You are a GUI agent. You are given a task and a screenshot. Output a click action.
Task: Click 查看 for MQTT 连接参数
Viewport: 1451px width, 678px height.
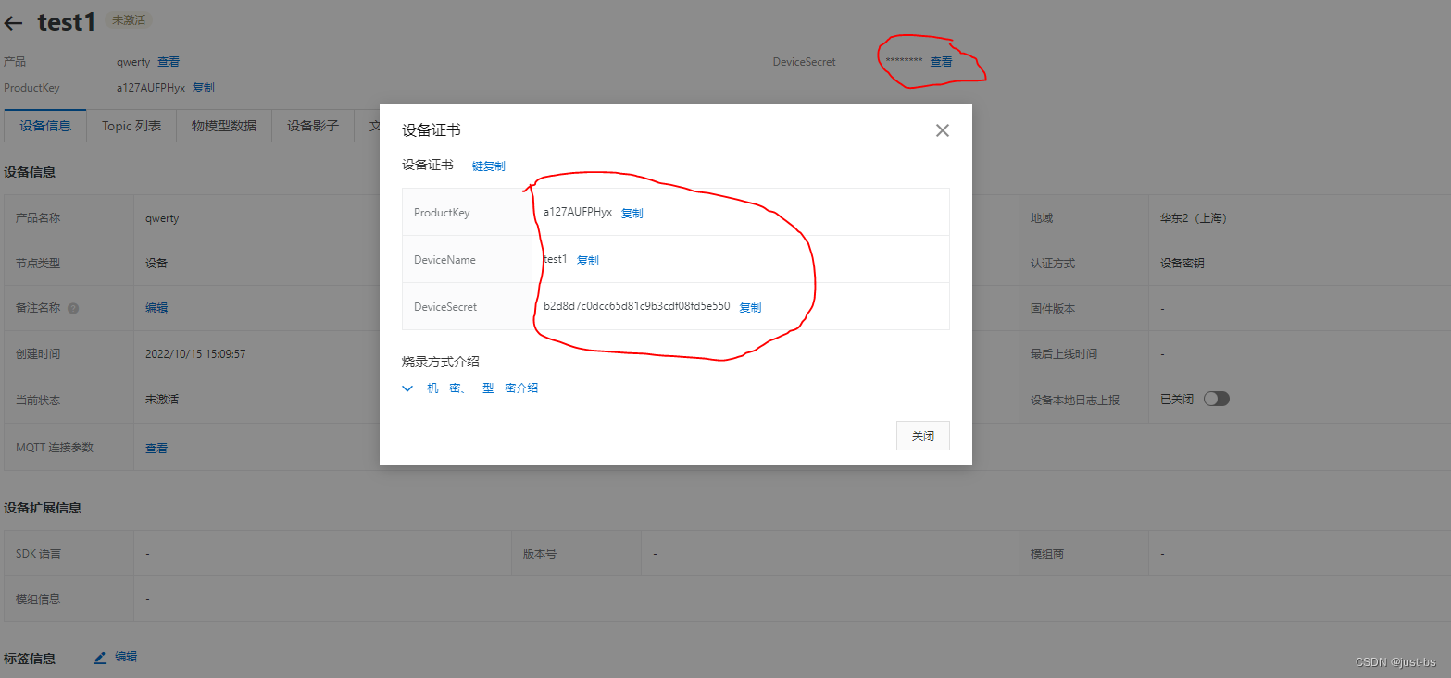tap(156, 447)
